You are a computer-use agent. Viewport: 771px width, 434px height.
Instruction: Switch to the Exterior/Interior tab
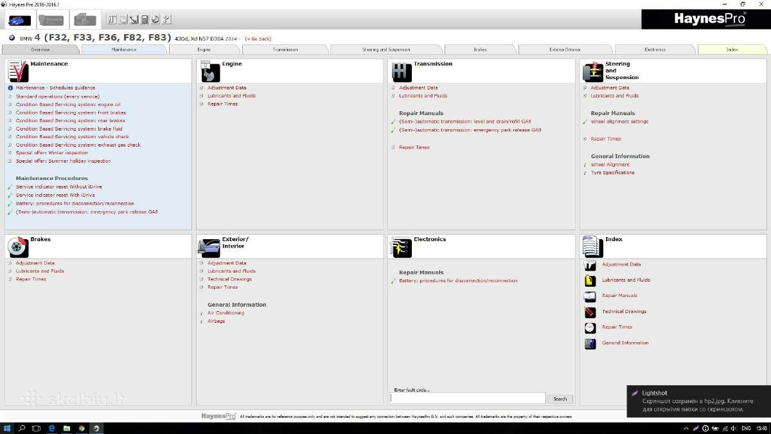(x=566, y=50)
